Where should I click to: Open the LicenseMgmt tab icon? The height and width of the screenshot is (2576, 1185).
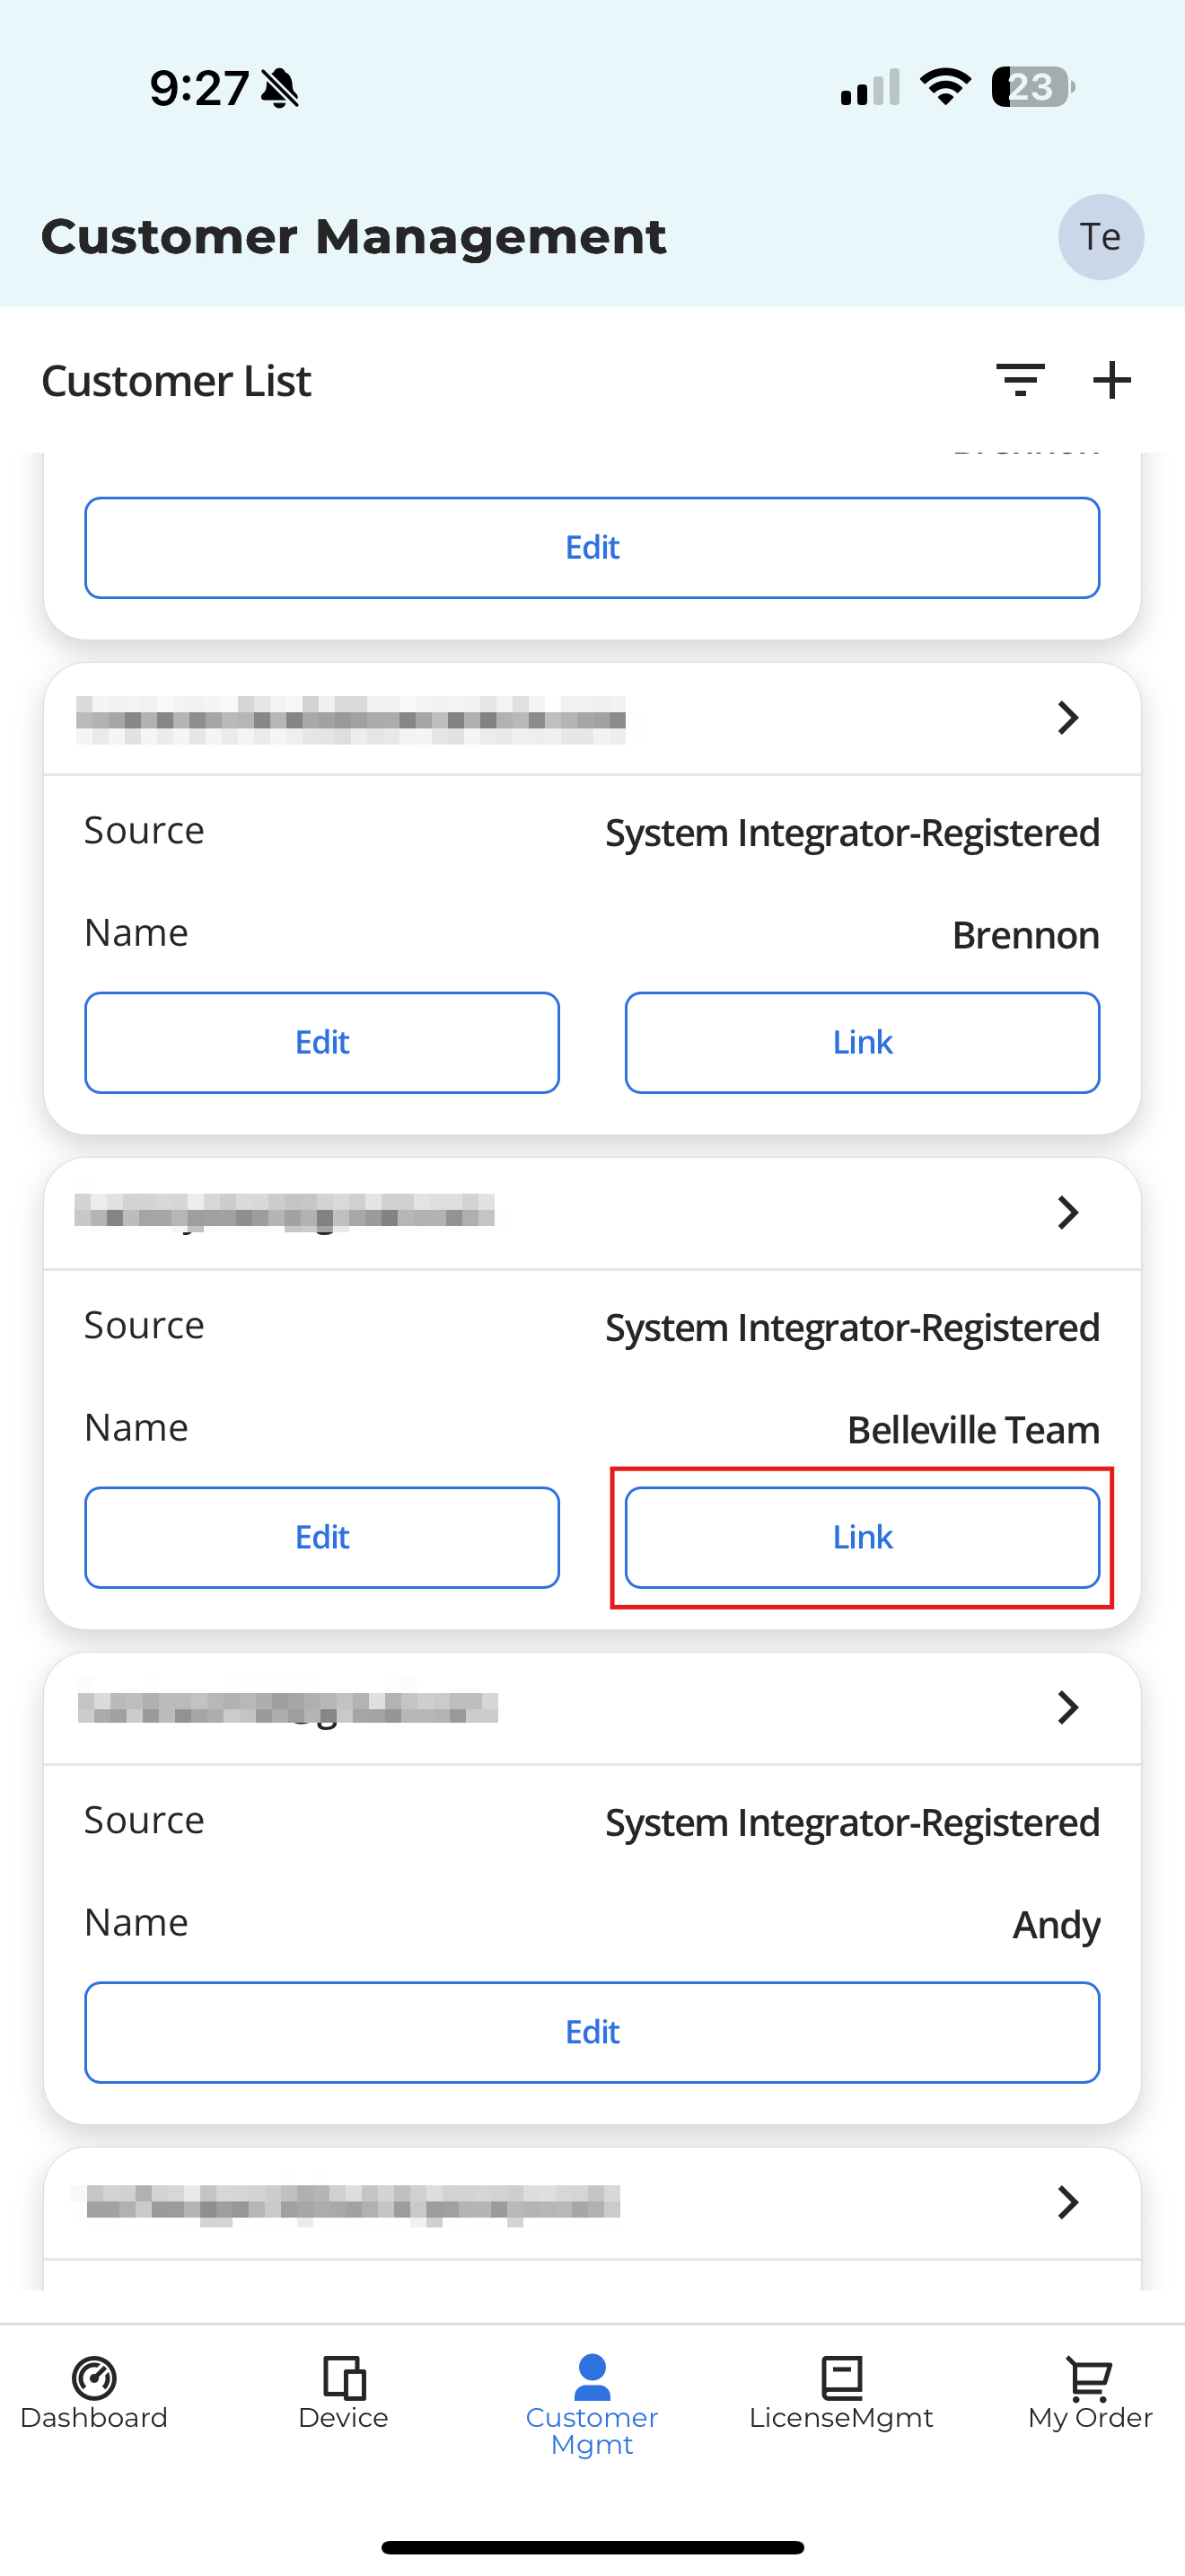[841, 2378]
